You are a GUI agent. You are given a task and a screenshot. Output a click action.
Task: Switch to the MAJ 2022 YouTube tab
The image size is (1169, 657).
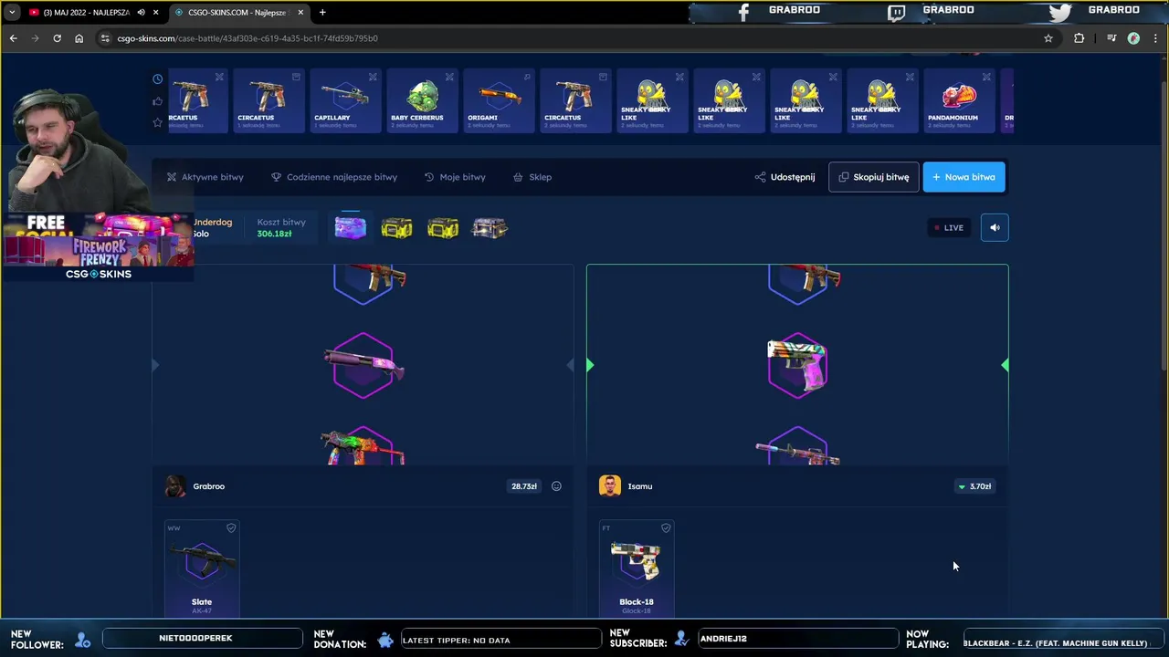coord(86,13)
